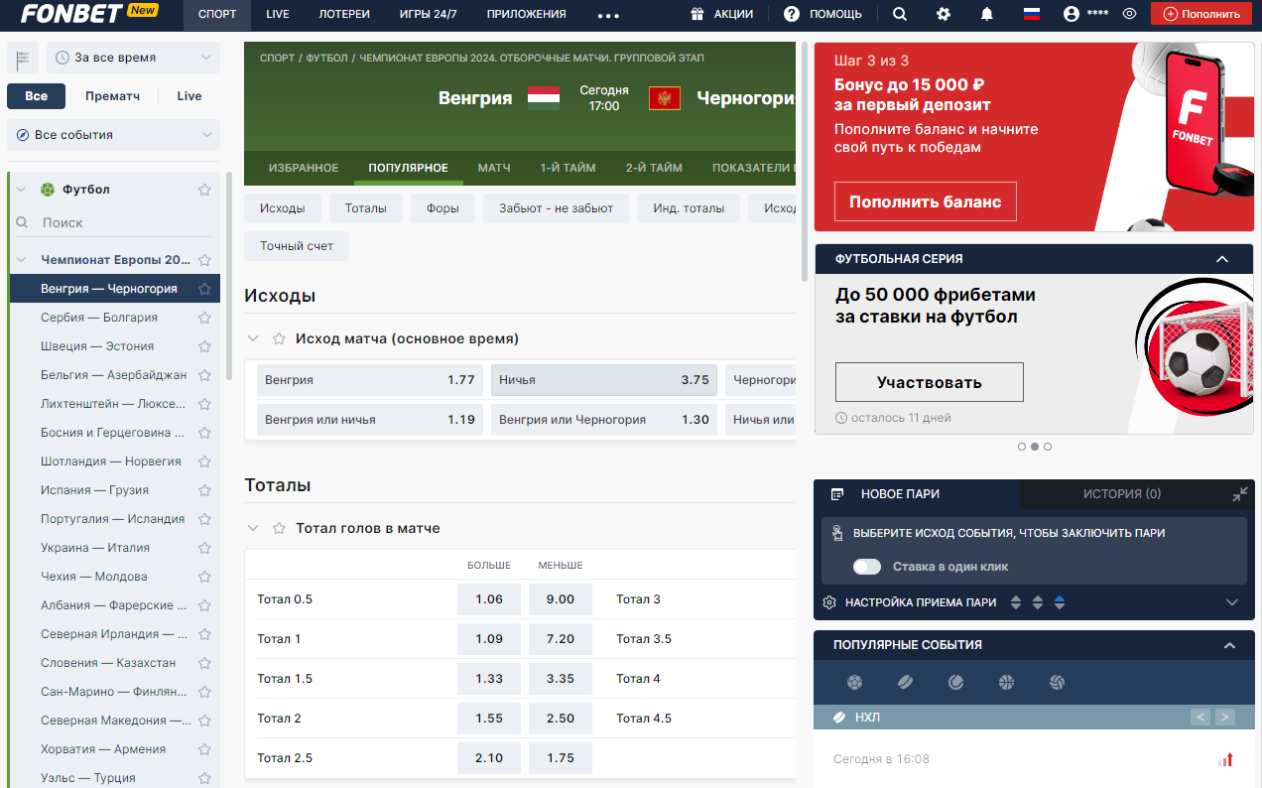
Task: Open the more menu three dots
Action: [x=608, y=15]
